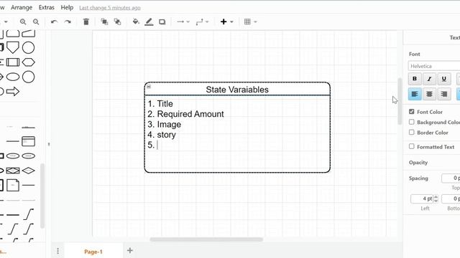
Task: Enable the Formatted Text checkbox
Action: click(412, 146)
